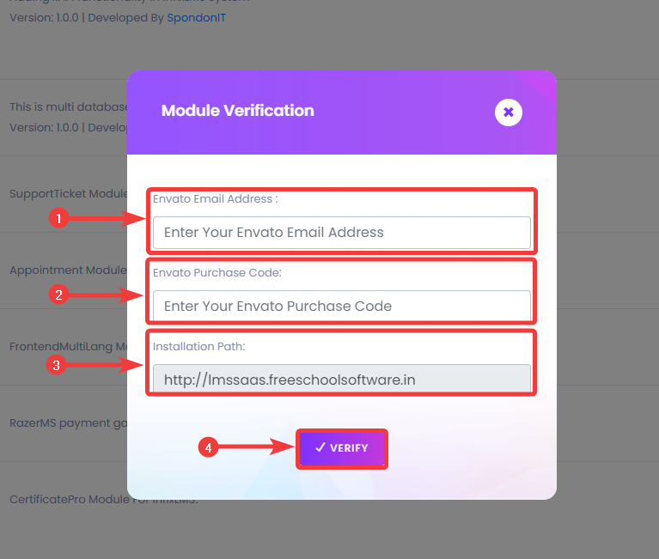Click the red number 1 marker
Screen dimensions: 659x559
point(58,218)
